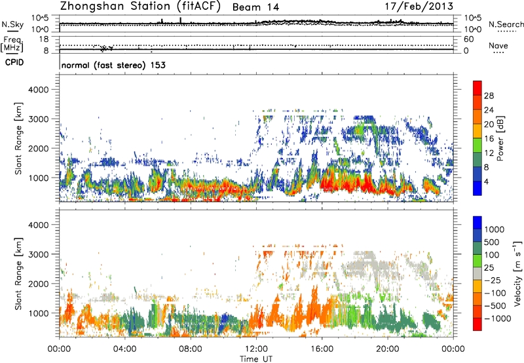
Task: Click the '16' power colorbar tick
Action: [489, 139]
